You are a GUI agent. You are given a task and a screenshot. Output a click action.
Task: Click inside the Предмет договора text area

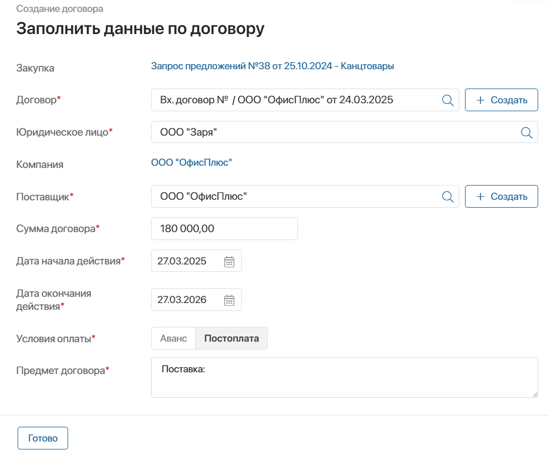[x=344, y=377]
